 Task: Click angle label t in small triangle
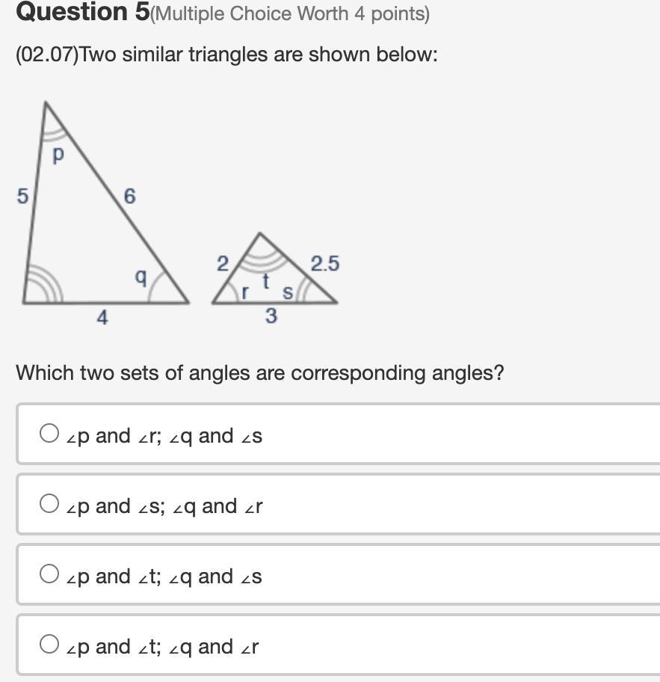point(265,281)
